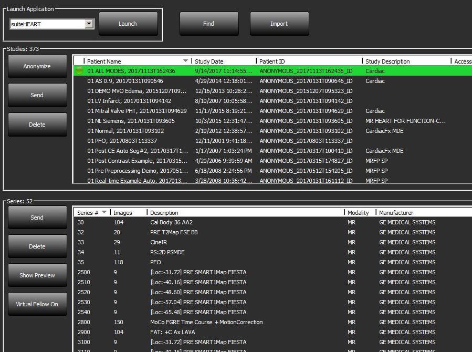Select series 2800 MoCo FGRE Time Course
Viewport: 472px width, 352px height.
tap(272, 322)
